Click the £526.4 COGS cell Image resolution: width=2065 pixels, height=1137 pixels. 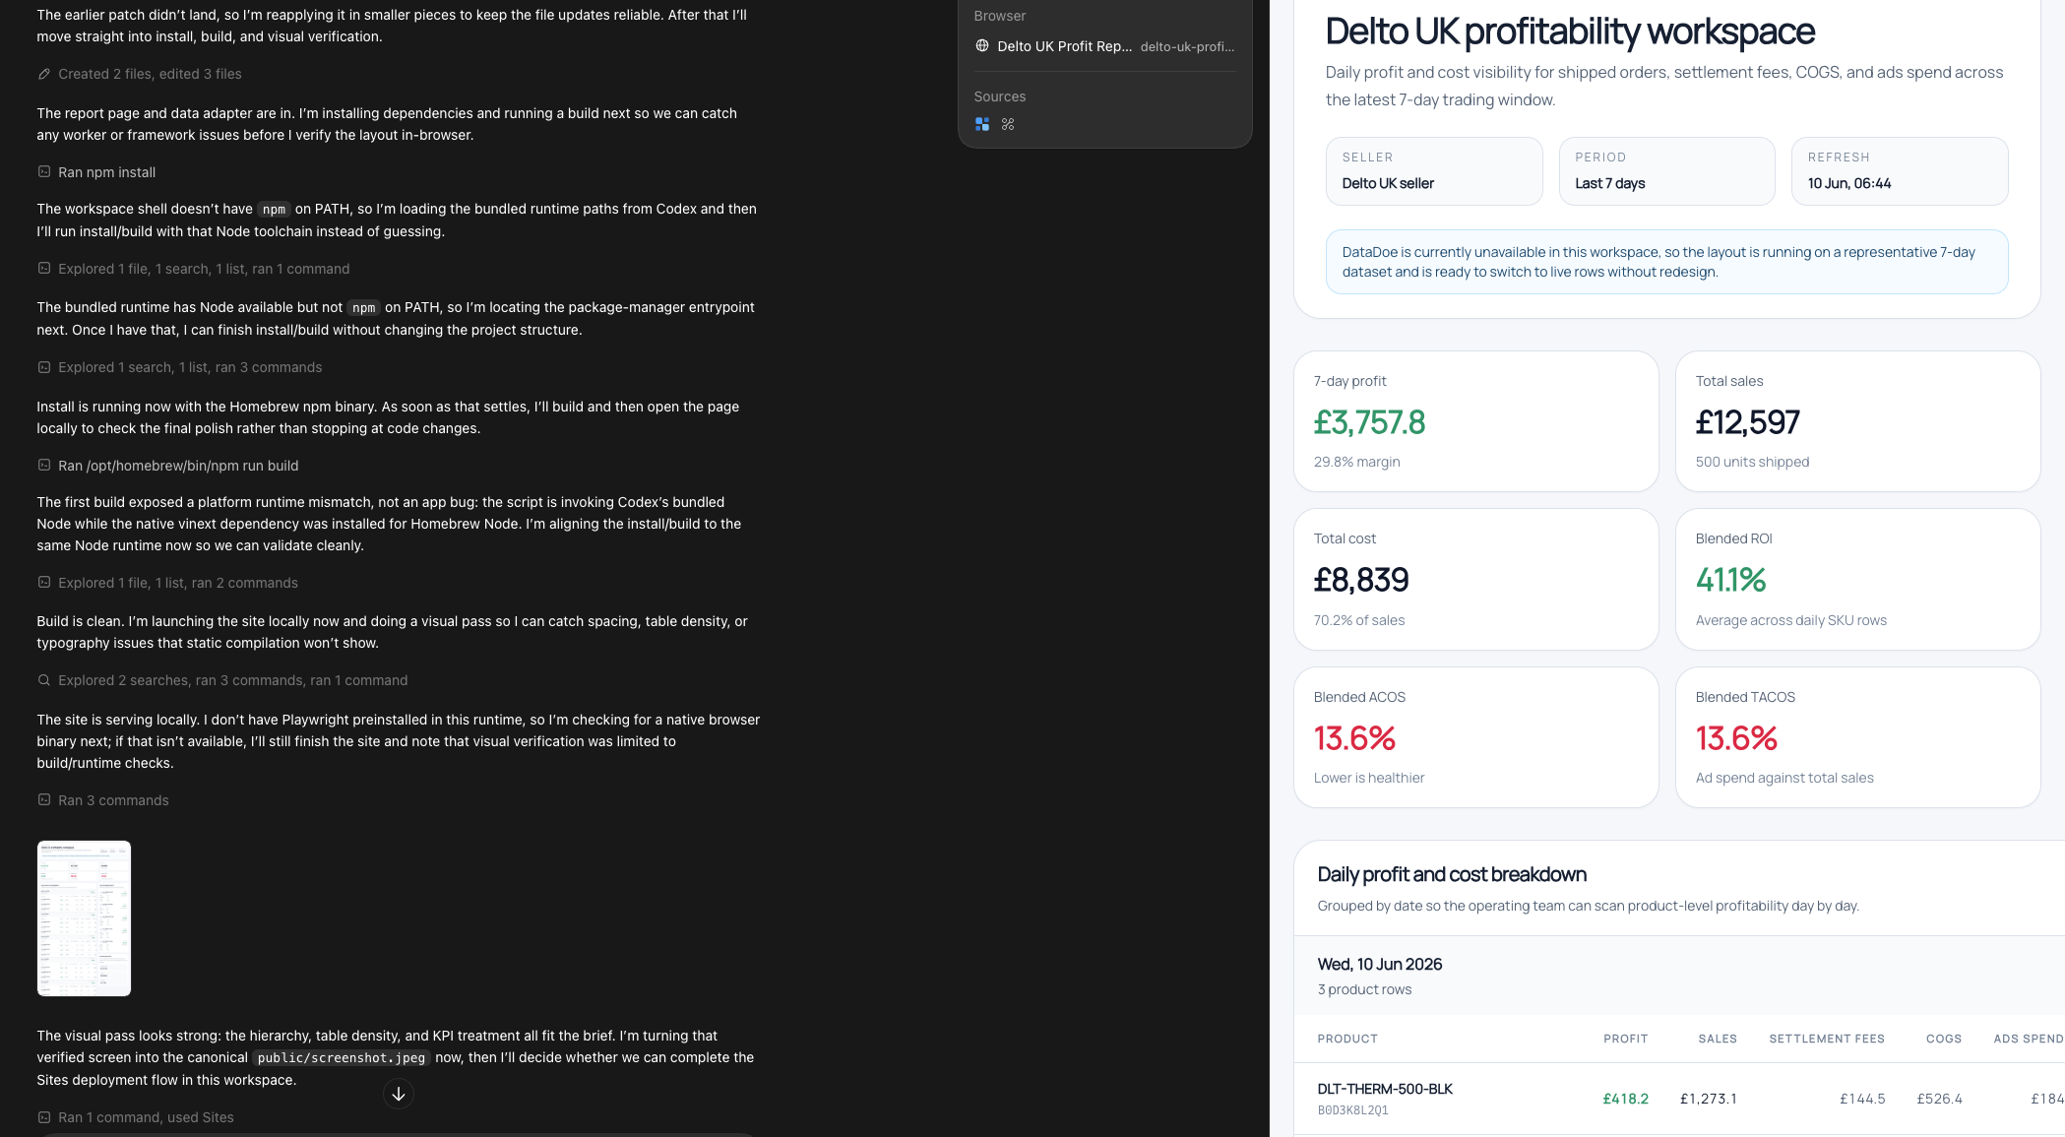[x=1939, y=1099]
